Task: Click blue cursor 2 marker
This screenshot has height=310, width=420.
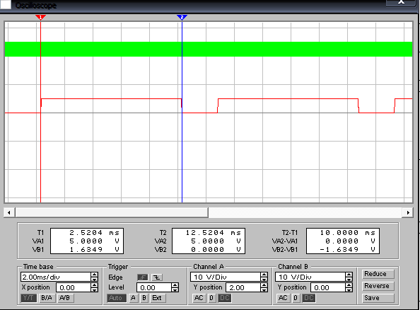Action: pyautogui.click(x=182, y=18)
